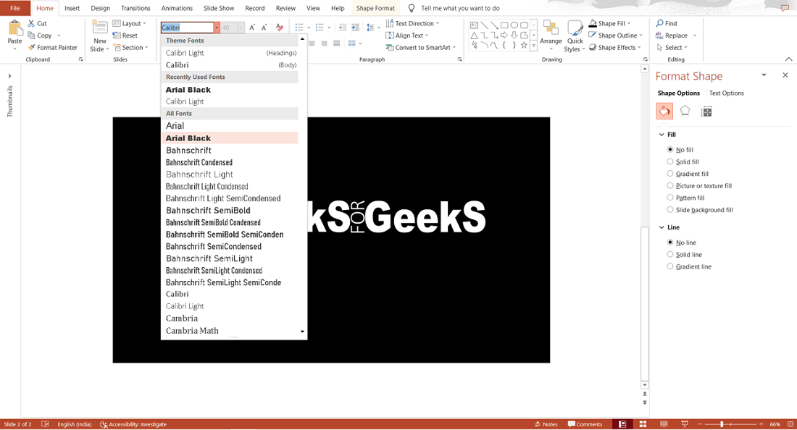
Task: Click the Copy icon
Action: coord(31,35)
